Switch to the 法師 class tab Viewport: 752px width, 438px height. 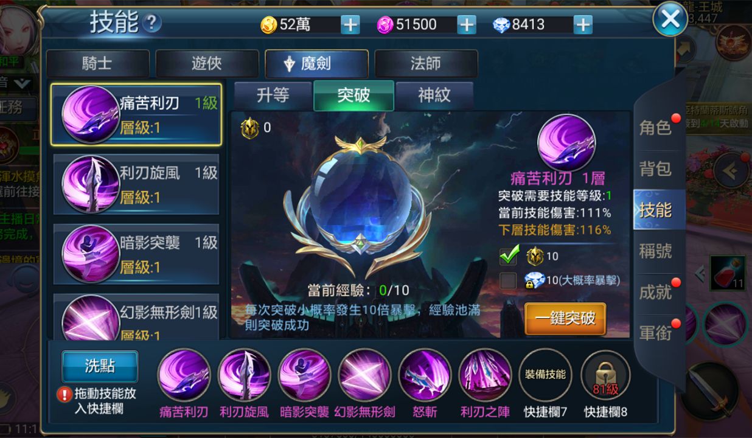(x=426, y=63)
